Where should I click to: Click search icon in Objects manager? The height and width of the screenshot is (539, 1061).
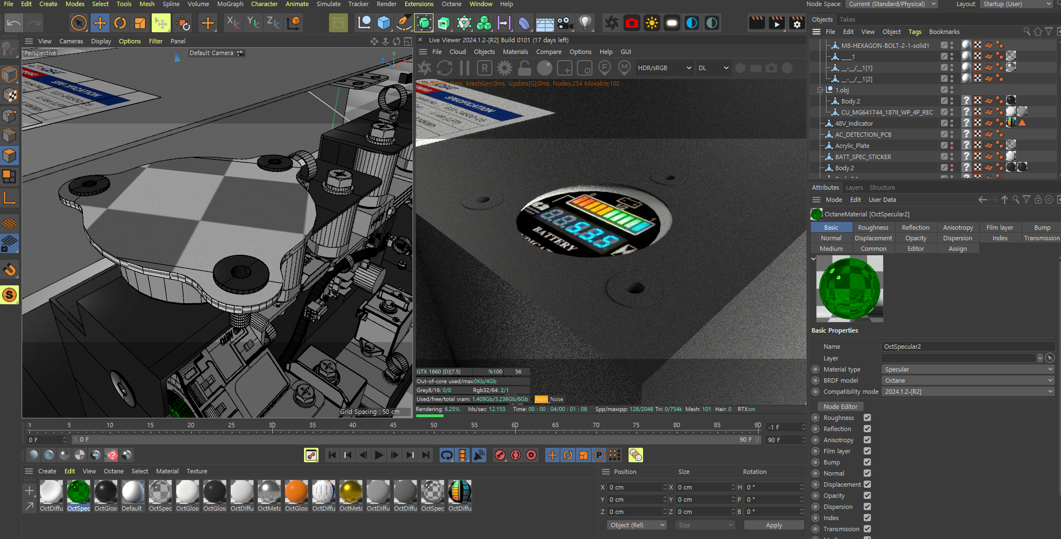click(x=1027, y=32)
